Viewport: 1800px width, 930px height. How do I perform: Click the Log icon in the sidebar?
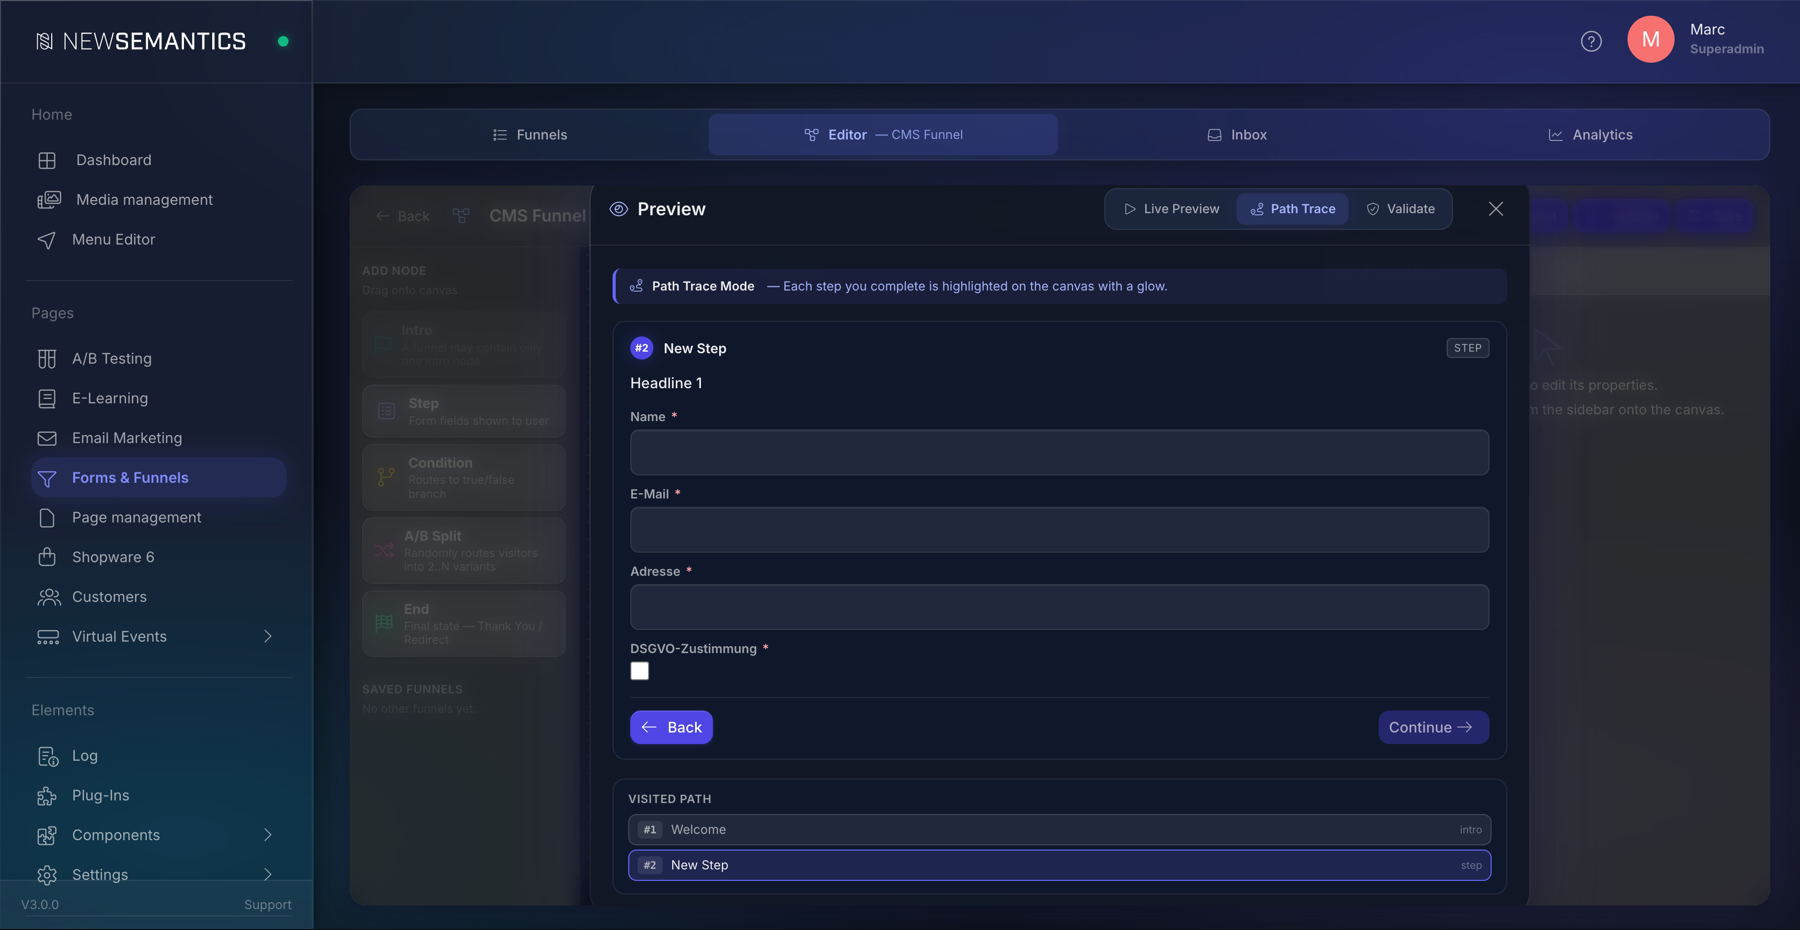[48, 756]
